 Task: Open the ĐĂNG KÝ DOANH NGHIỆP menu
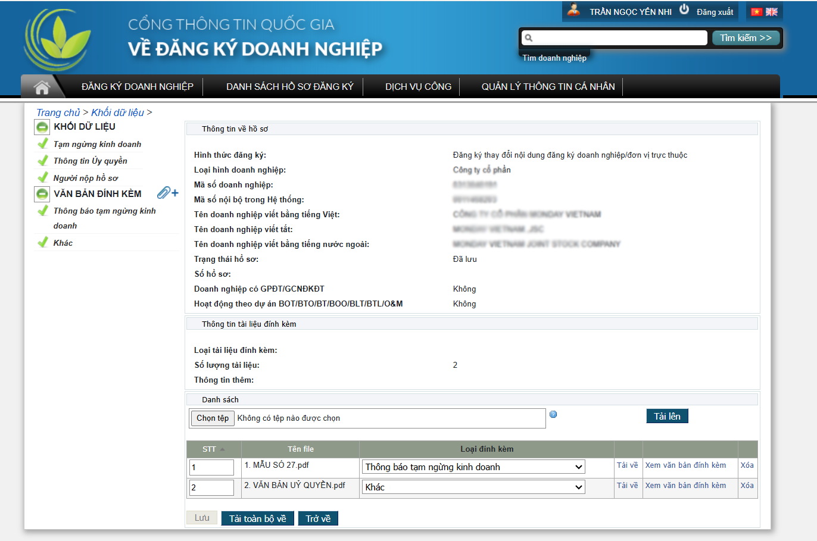pyautogui.click(x=138, y=87)
